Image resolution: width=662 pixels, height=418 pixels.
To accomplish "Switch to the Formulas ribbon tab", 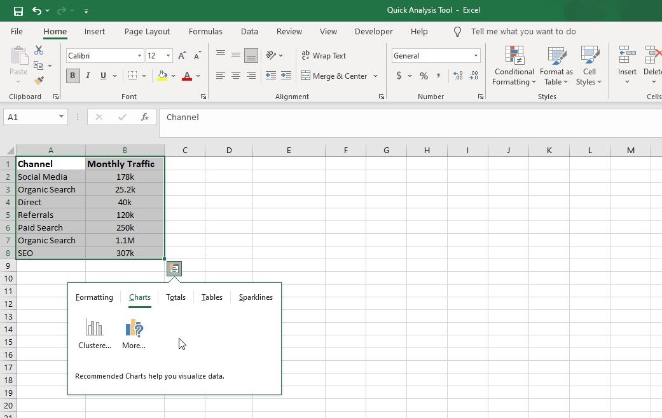I will pyautogui.click(x=205, y=31).
